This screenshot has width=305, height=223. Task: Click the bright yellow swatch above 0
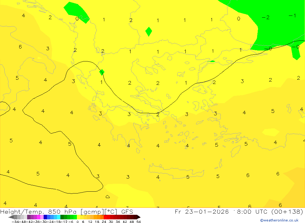point(78,217)
